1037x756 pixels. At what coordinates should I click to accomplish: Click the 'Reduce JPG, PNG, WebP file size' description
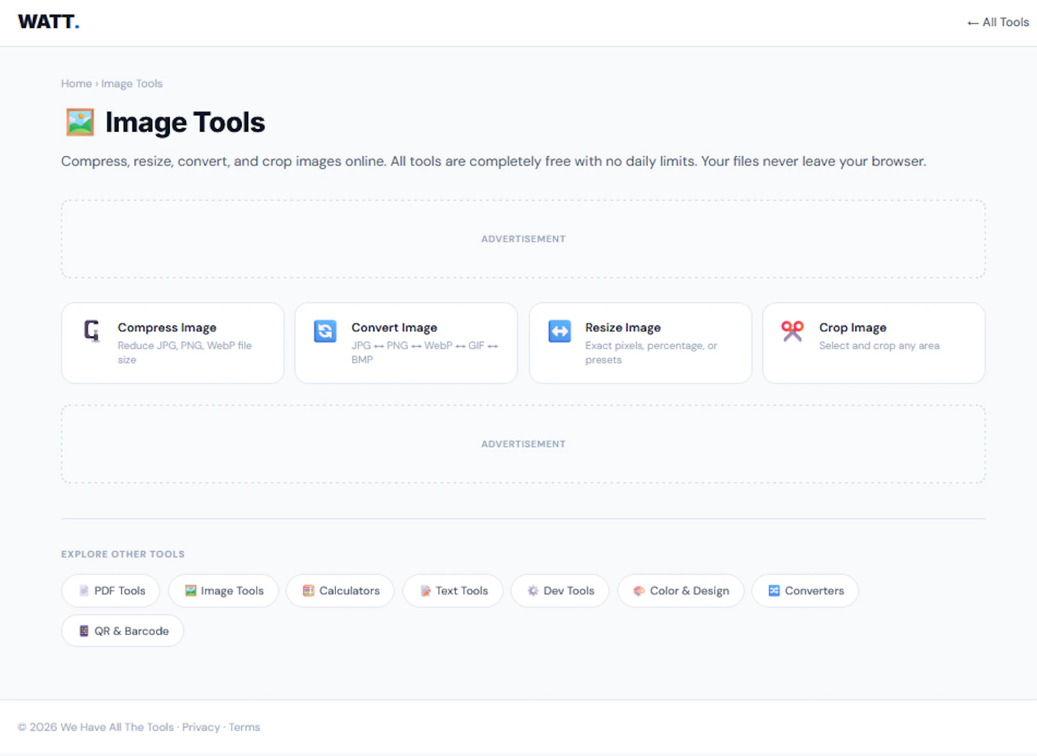[185, 353]
